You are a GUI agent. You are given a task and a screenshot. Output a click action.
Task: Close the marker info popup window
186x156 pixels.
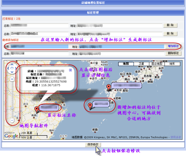pyautogui.click(x=70, y=70)
